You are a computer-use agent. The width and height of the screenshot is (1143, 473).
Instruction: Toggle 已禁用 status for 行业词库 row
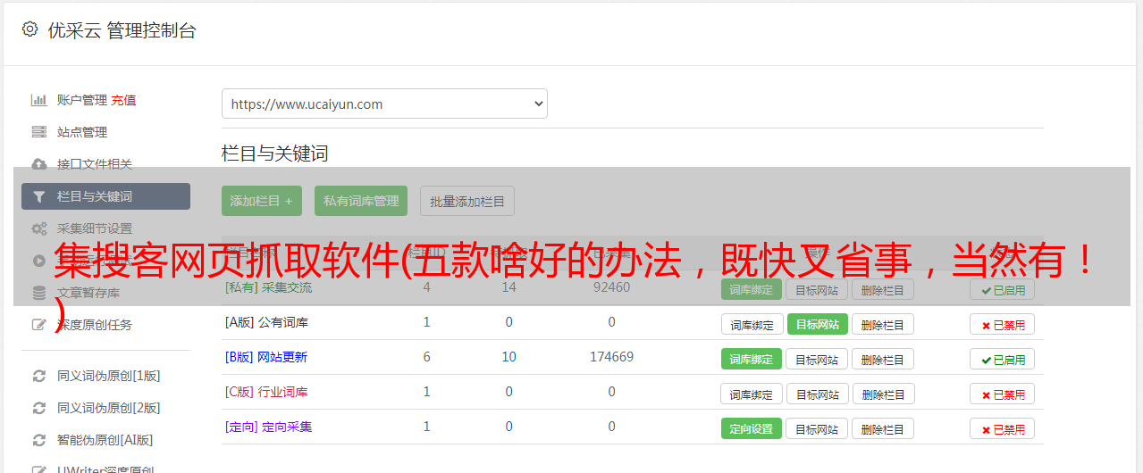pos(1003,394)
